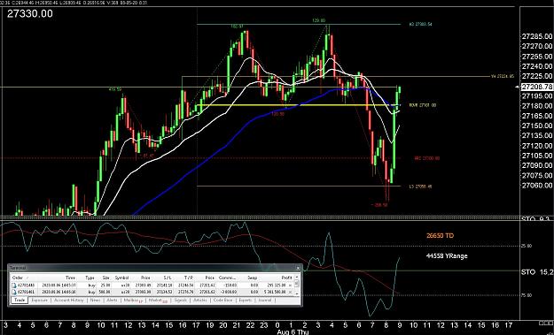Click the STO 15,2 indicator label
Screen dimensions: 554x335
[x=537, y=272]
